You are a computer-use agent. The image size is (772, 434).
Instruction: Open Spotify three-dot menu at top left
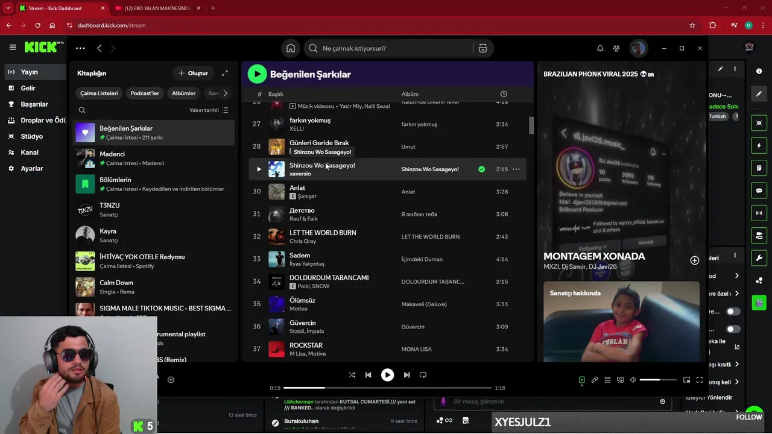[x=80, y=48]
